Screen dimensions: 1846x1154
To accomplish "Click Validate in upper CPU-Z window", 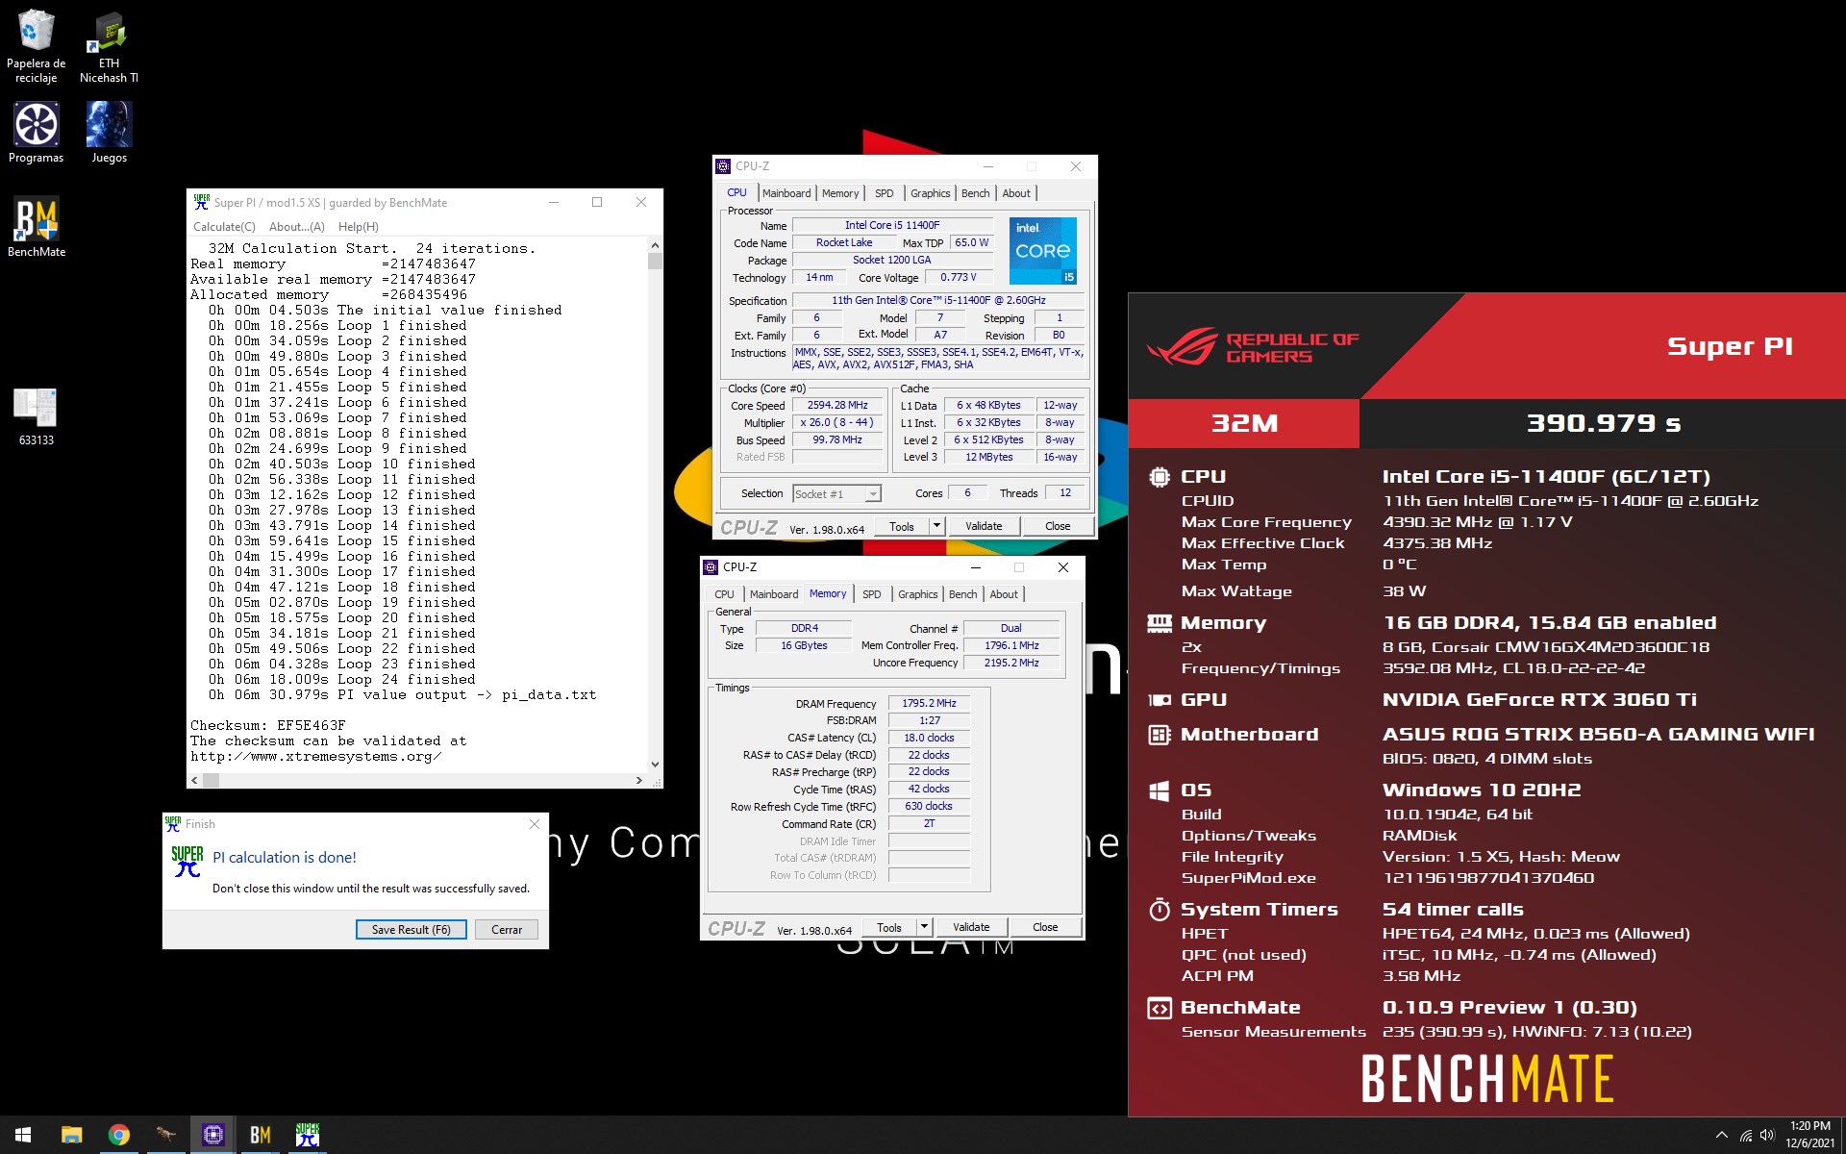I will click(x=984, y=526).
